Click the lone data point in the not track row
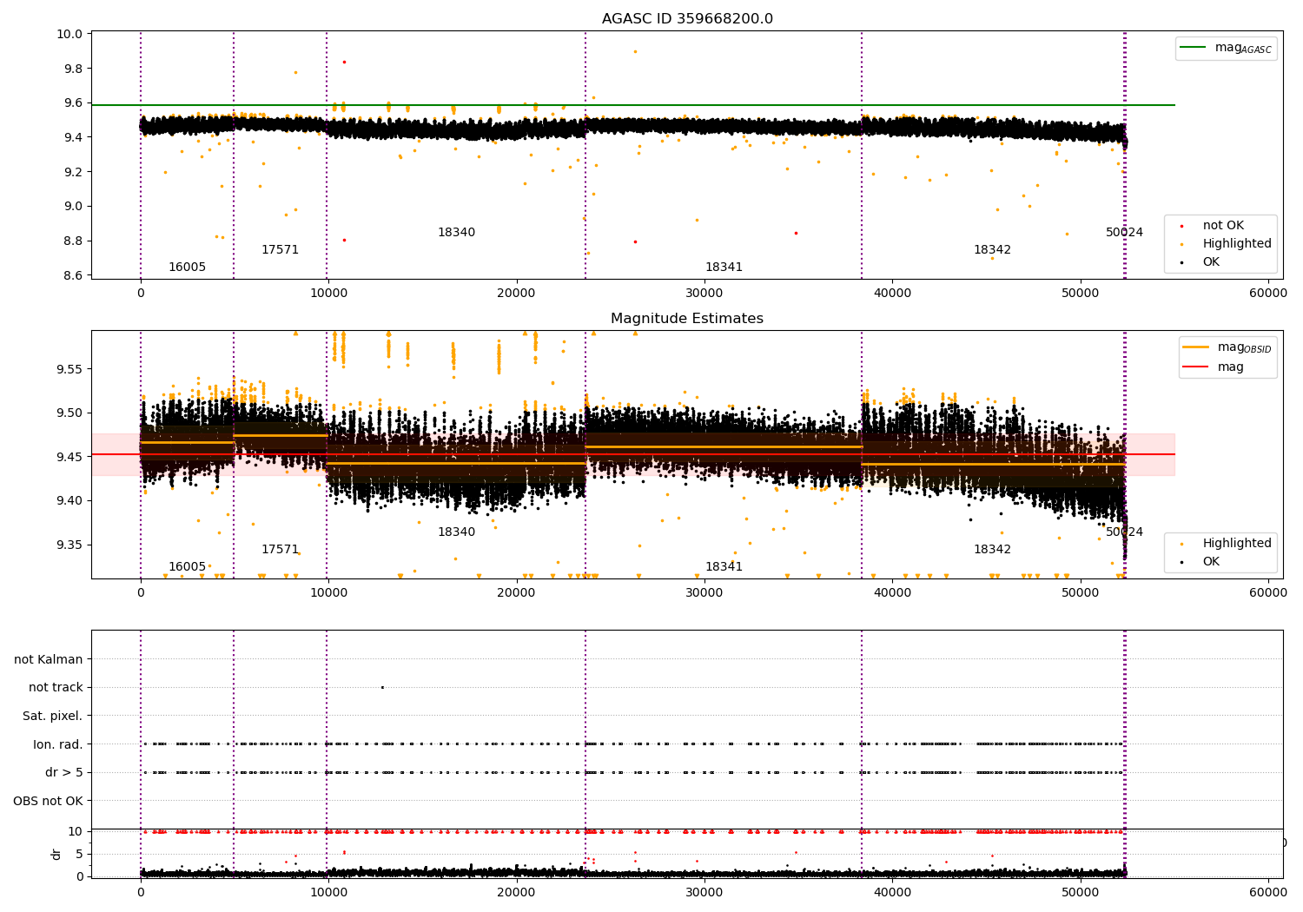1303x912 pixels. point(382,687)
